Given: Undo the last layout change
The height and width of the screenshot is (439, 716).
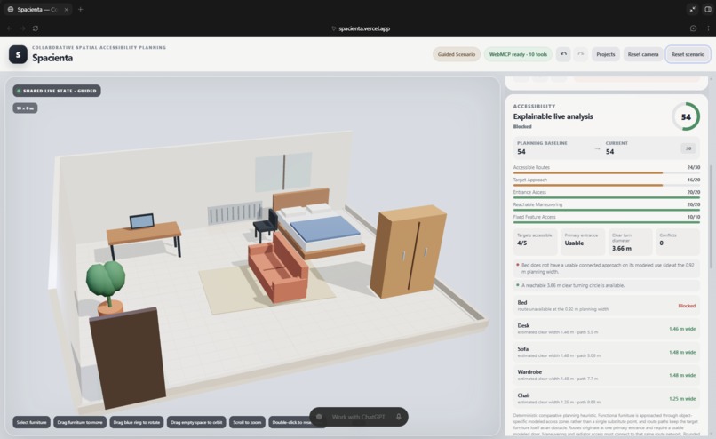Looking at the screenshot, I should pos(563,54).
